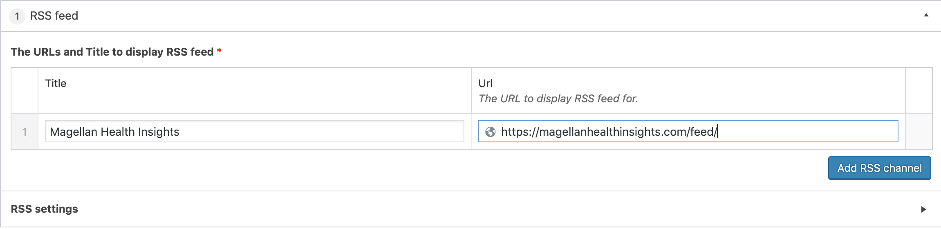Focus the Magellan Health Insights title field
The width and height of the screenshot is (941, 229).
254,131
